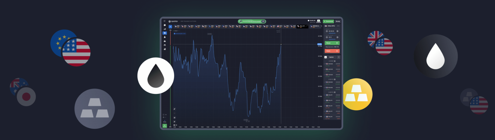Decrease trade time with the minus beside 00:30:00
495x140 pixels.
point(327,31)
